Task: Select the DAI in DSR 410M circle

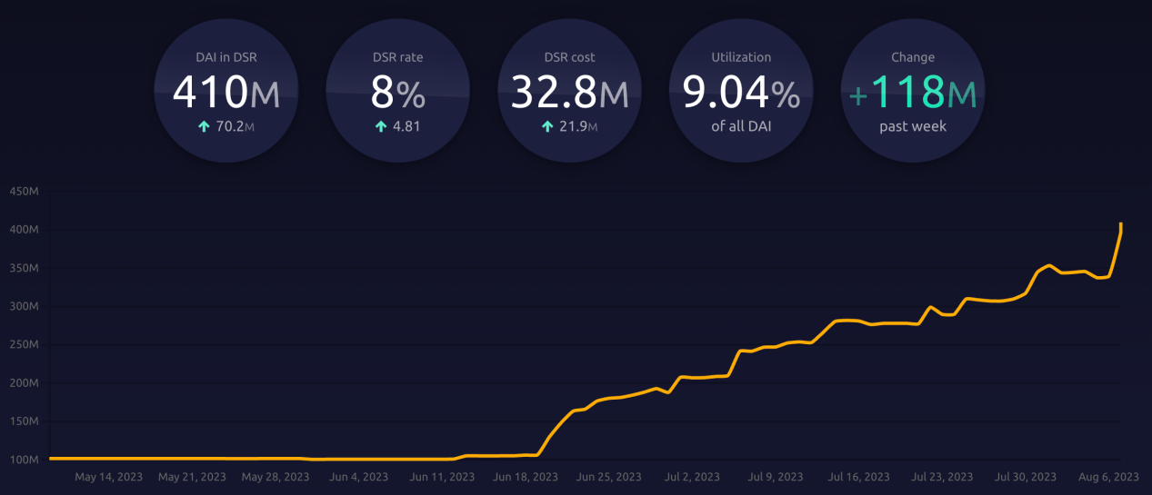Action: (x=226, y=91)
